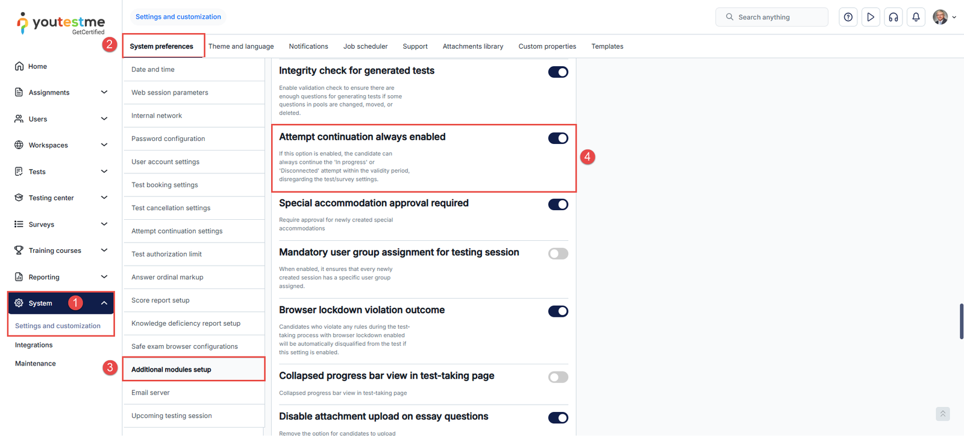Click the Reporting icon in sidebar
This screenshot has width=964, height=436.
19,277
